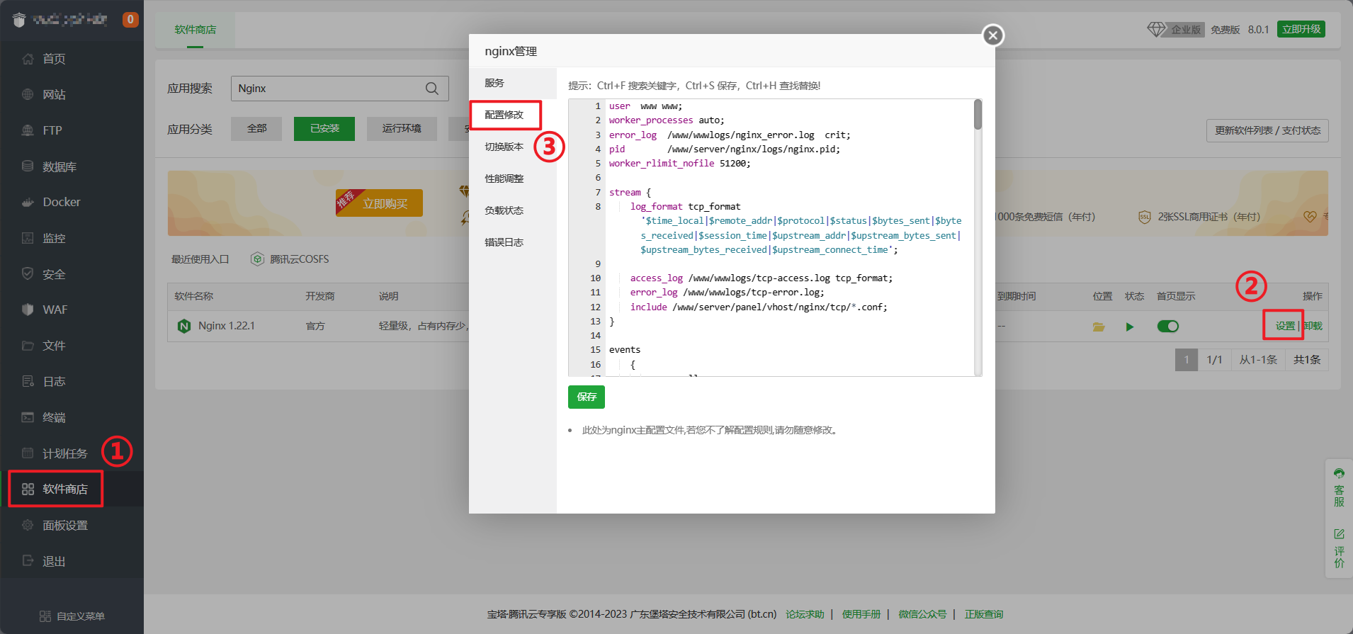This screenshot has width=1353, height=634.
Task: Click the 软件商店 grid icon
Action: pos(28,489)
